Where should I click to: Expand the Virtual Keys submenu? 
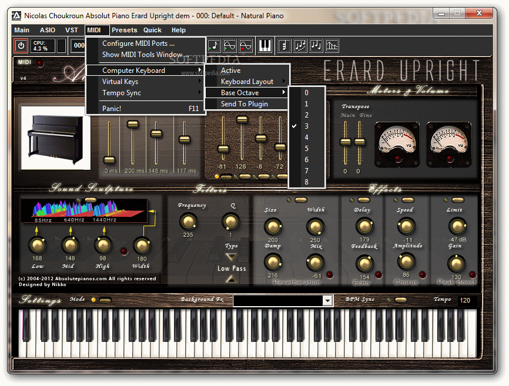tap(145, 82)
